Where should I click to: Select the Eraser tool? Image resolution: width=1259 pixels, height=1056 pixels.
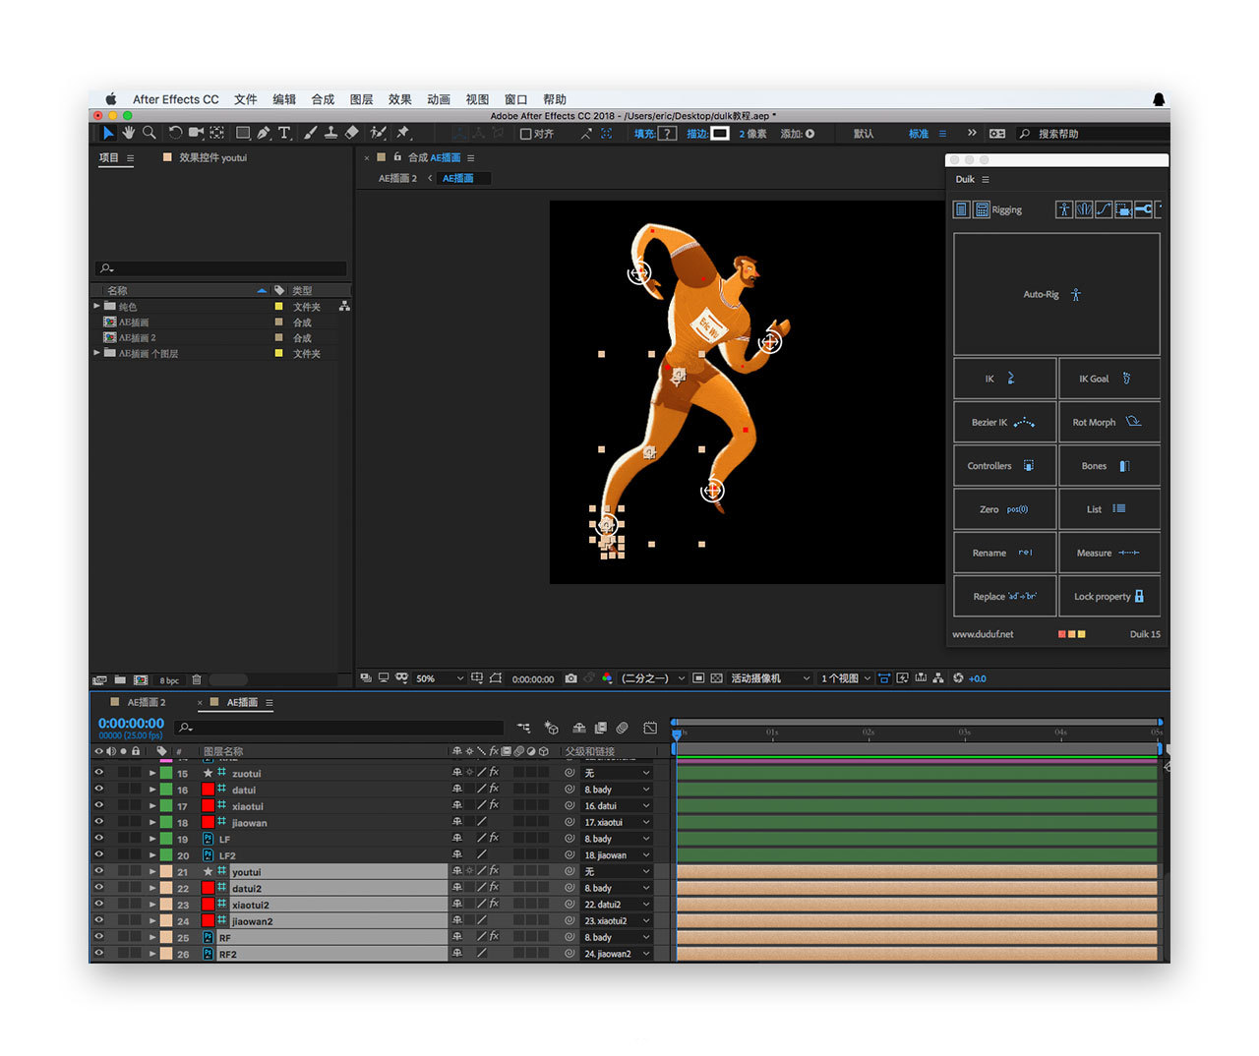click(x=352, y=133)
